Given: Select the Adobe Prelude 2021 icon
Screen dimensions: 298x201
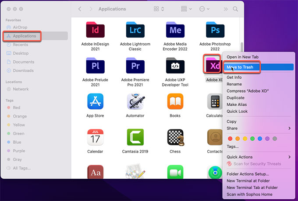Looking at the screenshot, I should (95, 66).
